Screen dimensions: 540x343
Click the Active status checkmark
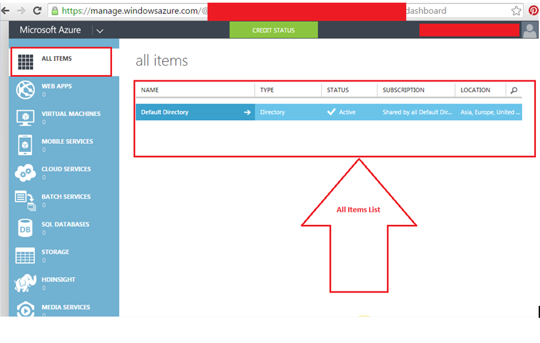click(331, 112)
